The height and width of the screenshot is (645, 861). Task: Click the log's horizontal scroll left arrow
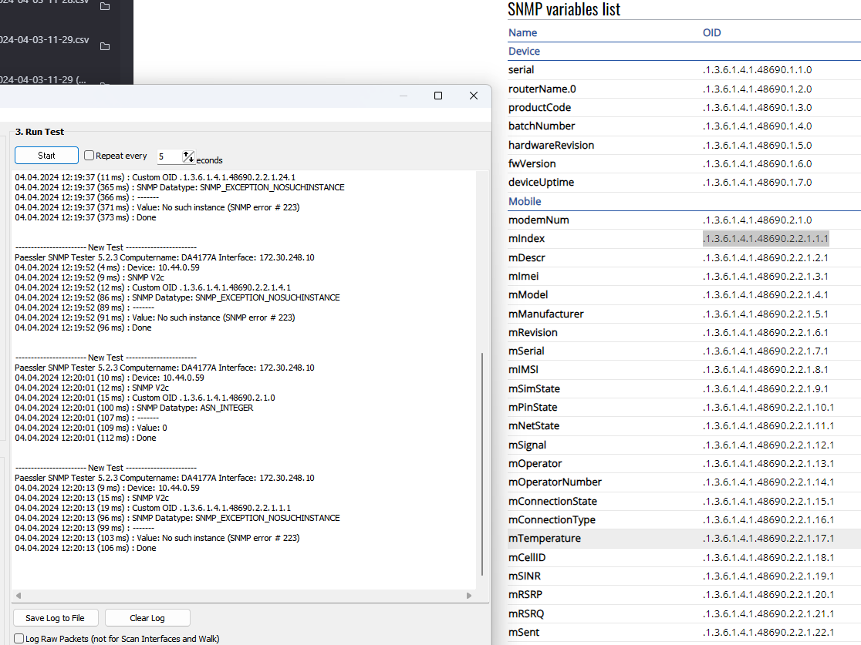tap(19, 596)
